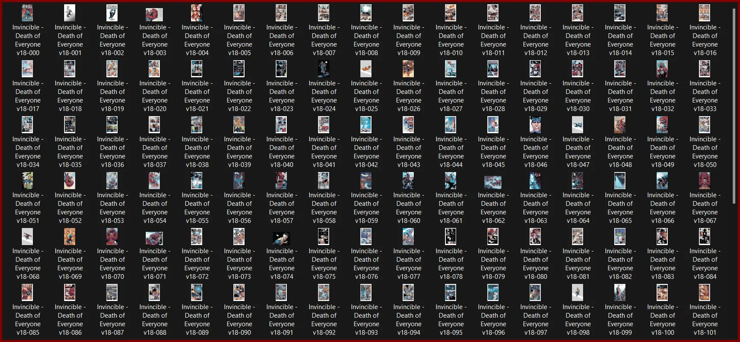Image resolution: width=740 pixels, height=342 pixels.
Task: Select the v18-068 page thumbnail
Action: pyautogui.click(x=27, y=237)
